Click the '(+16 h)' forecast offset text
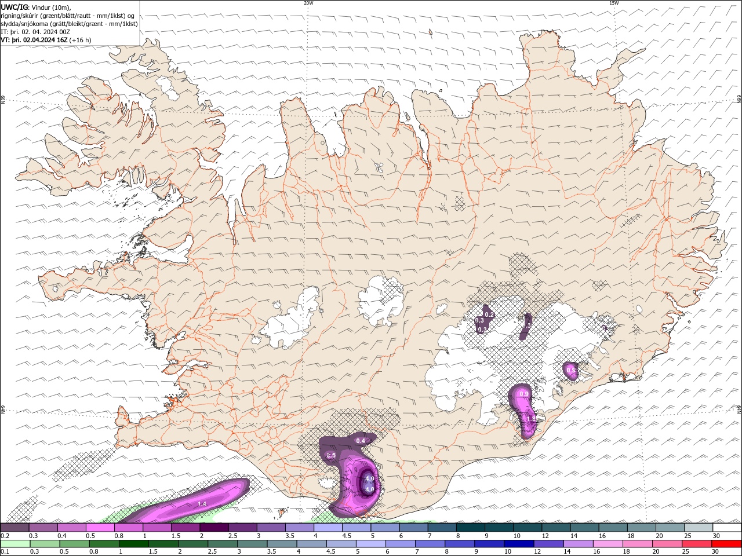Screen dimensions: 742x556 pos(81,40)
